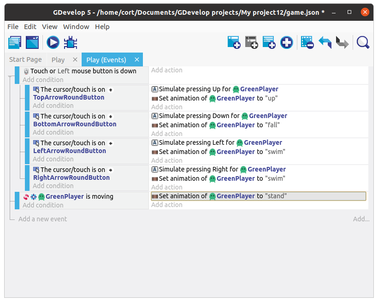Add a sub-event toolbar icon
The image size is (378, 302).
point(251,42)
